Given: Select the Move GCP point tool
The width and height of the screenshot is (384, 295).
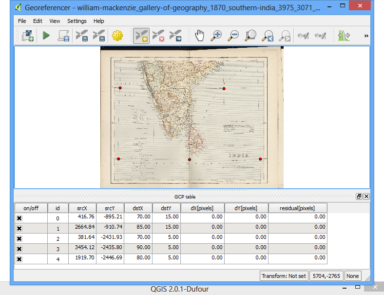Looking at the screenshot, I should pos(175,36).
